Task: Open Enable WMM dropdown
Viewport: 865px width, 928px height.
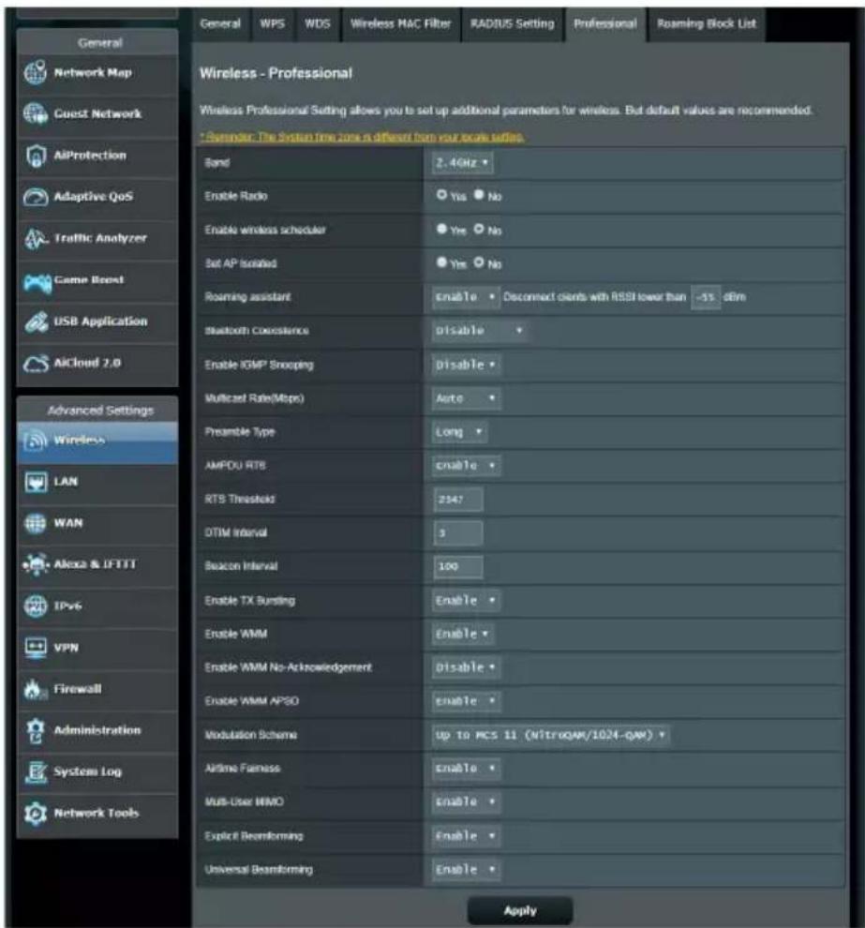Action: coord(462,634)
